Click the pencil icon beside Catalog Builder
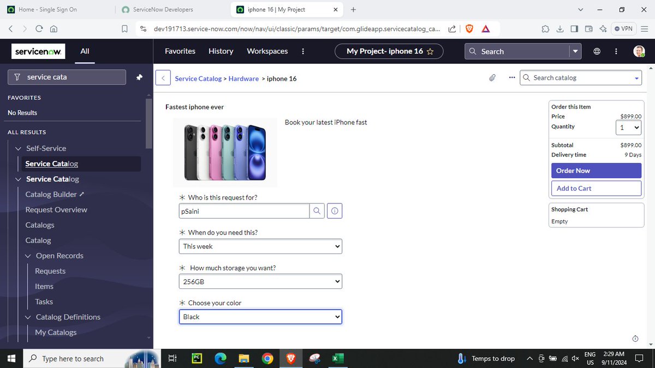This screenshot has width=655, height=368. click(x=82, y=194)
